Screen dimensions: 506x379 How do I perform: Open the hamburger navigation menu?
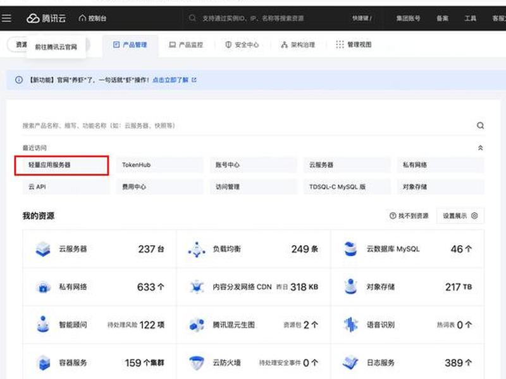(x=6, y=18)
